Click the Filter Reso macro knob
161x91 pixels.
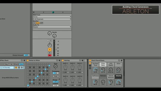[103, 70]
